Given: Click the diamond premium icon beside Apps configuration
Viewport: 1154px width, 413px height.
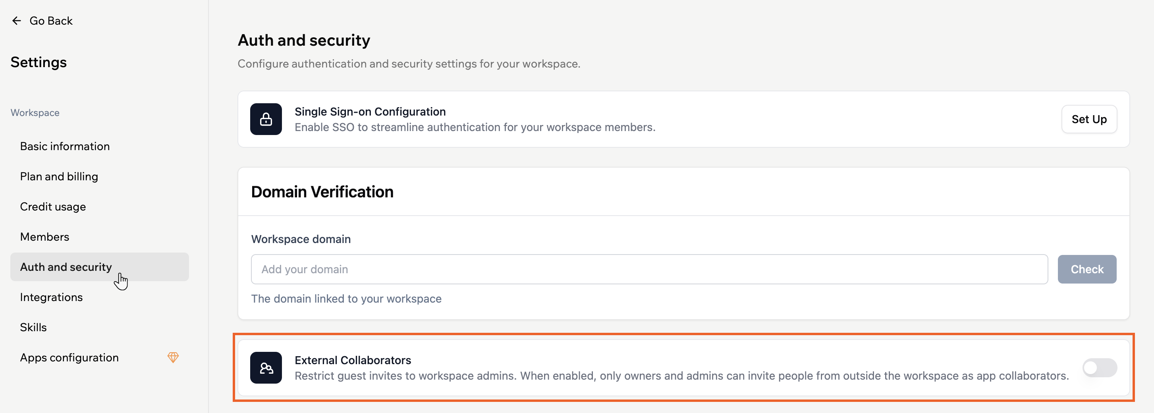Looking at the screenshot, I should [174, 357].
